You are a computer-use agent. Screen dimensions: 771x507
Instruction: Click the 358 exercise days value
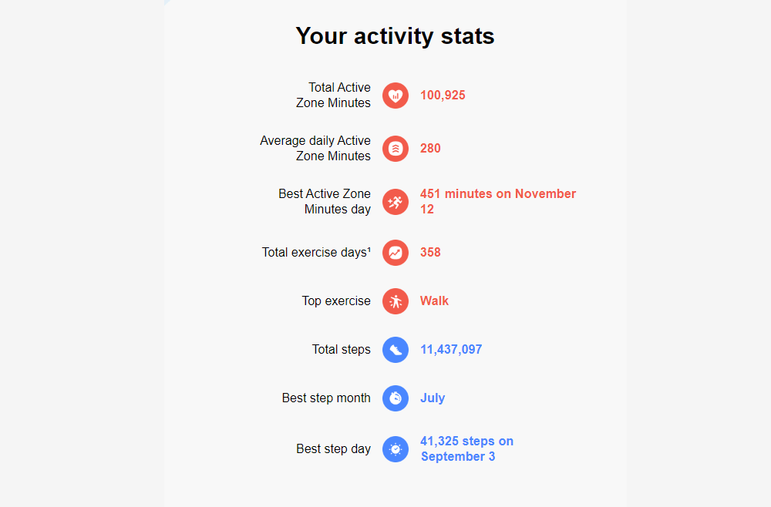pyautogui.click(x=430, y=253)
